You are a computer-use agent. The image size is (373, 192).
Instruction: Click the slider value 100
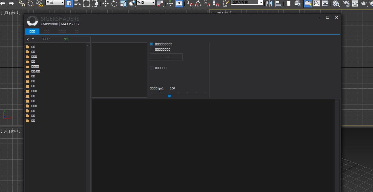pos(172,88)
